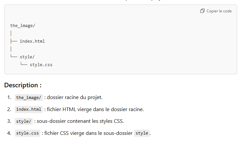Screen dimensions: 244x143
Task: Click the "the_image/" root line in code block
Action: click(x=23, y=25)
